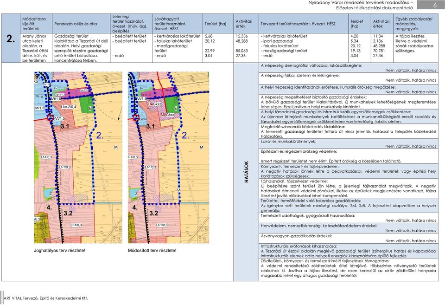Click caption 'Módosított terv részlete!'
The height and width of the screenshot is (305, 445).
tap(152, 251)
